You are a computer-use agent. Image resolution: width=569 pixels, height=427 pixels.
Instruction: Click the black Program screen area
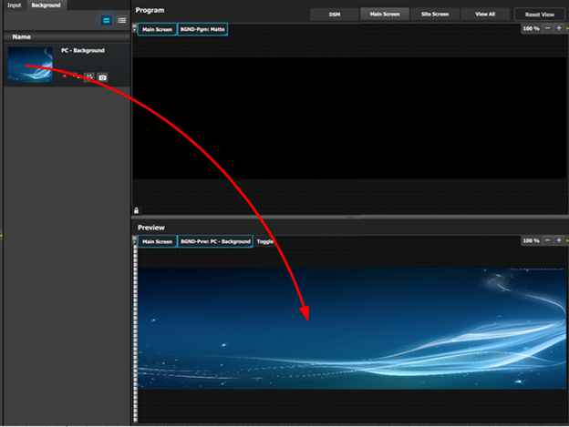pos(350,118)
